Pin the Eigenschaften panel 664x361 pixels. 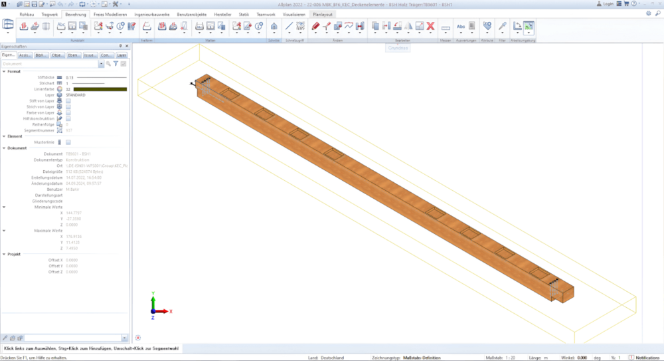[120, 46]
